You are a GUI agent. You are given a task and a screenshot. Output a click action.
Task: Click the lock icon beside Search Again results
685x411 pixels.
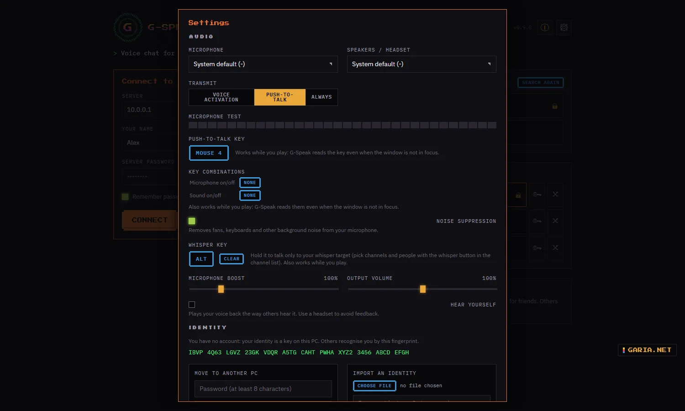click(x=555, y=106)
